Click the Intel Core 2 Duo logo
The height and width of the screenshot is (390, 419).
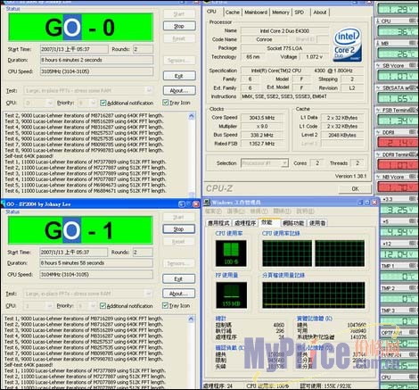[x=348, y=45]
